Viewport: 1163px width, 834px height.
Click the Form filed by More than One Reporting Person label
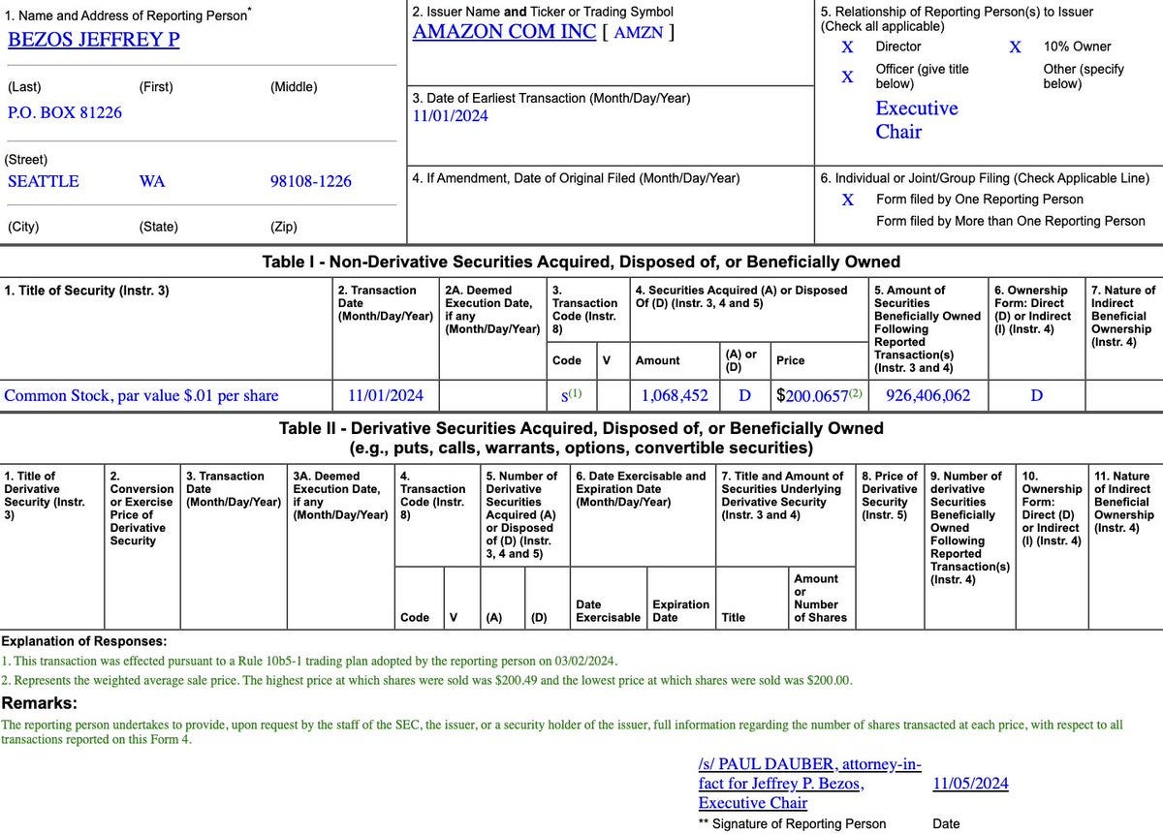point(1011,221)
